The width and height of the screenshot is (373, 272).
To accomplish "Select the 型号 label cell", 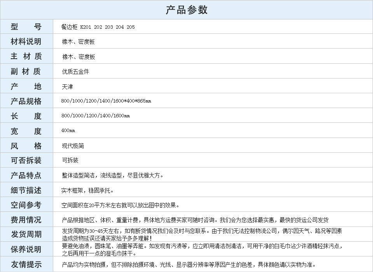I will pos(26,26).
